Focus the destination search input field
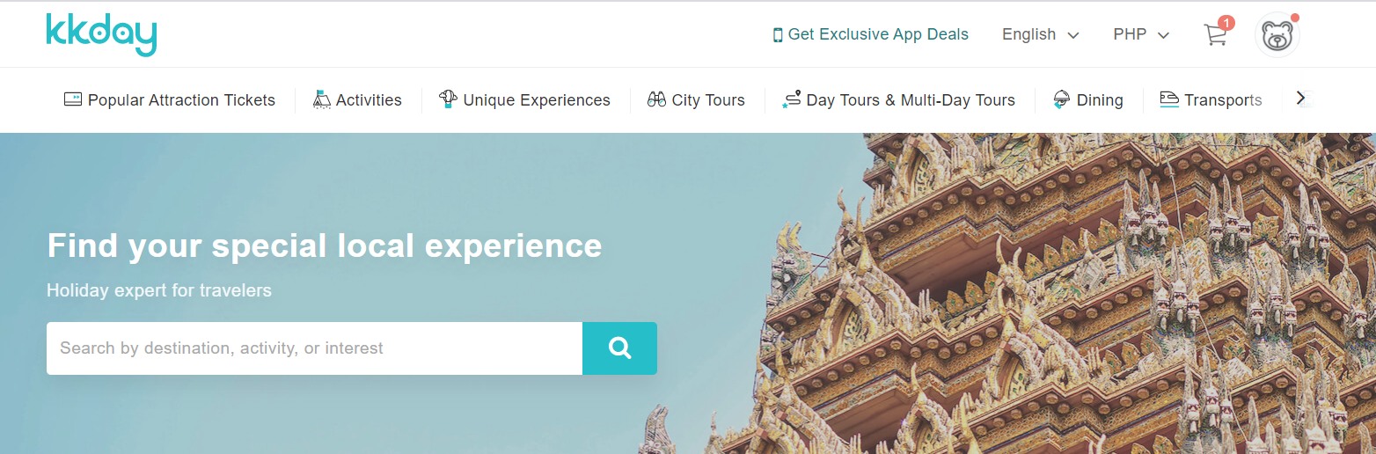 (x=314, y=348)
